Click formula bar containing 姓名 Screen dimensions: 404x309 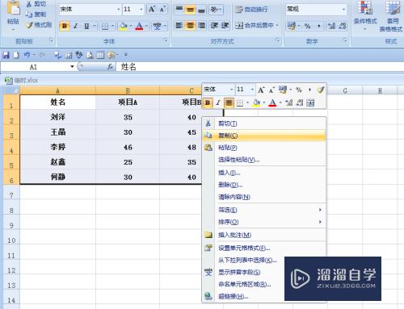tap(260, 67)
